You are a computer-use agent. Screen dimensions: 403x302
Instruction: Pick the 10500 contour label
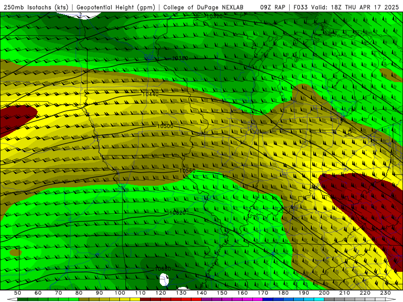pyautogui.click(x=165, y=126)
